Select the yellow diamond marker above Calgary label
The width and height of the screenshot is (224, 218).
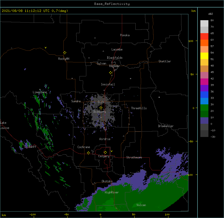105,152
